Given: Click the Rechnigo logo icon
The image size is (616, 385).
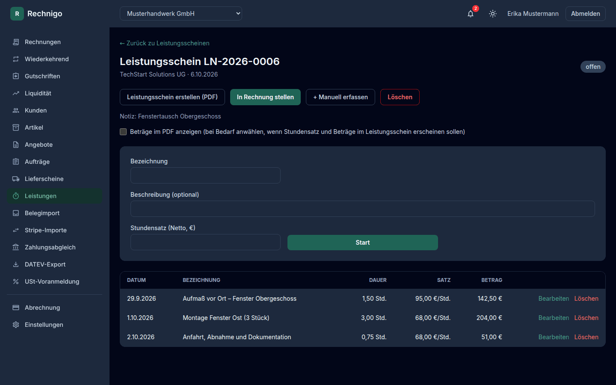Looking at the screenshot, I should [17, 14].
